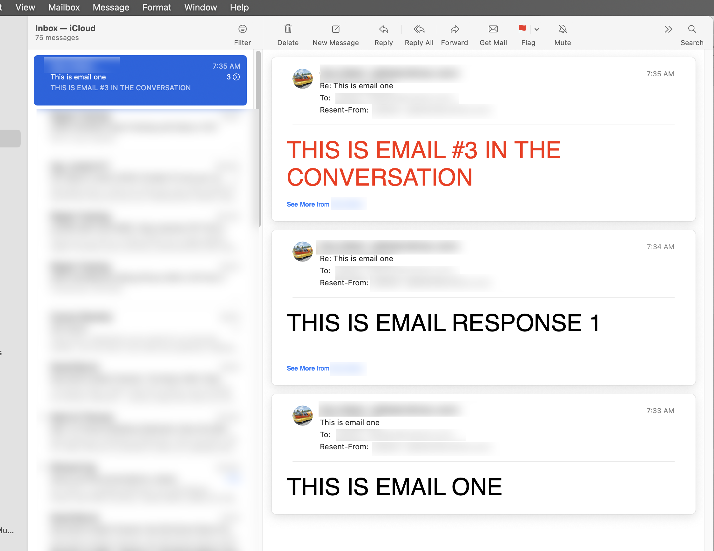Click the Reply All icon
The height and width of the screenshot is (551, 714).
[x=419, y=29]
